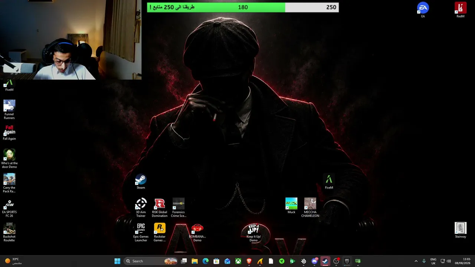Launch Fall Again desktop shortcut
Viewport: 475px width, 267px height.
[x=9, y=133]
